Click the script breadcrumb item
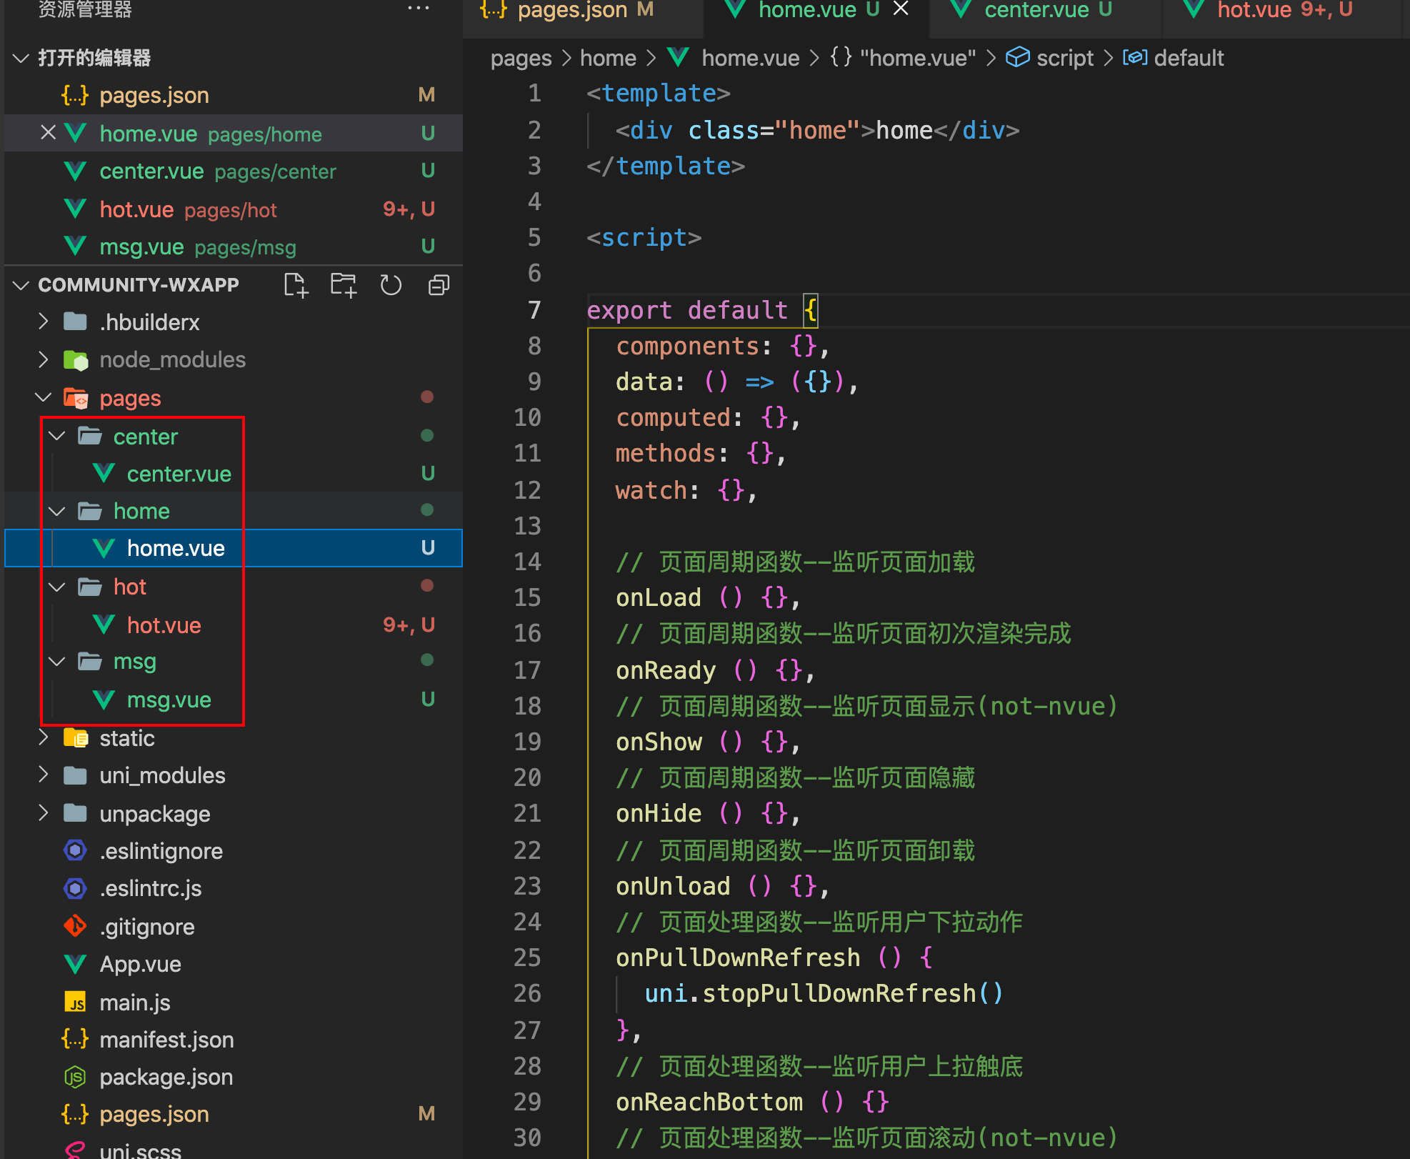This screenshot has width=1410, height=1159. pyautogui.click(x=1064, y=58)
